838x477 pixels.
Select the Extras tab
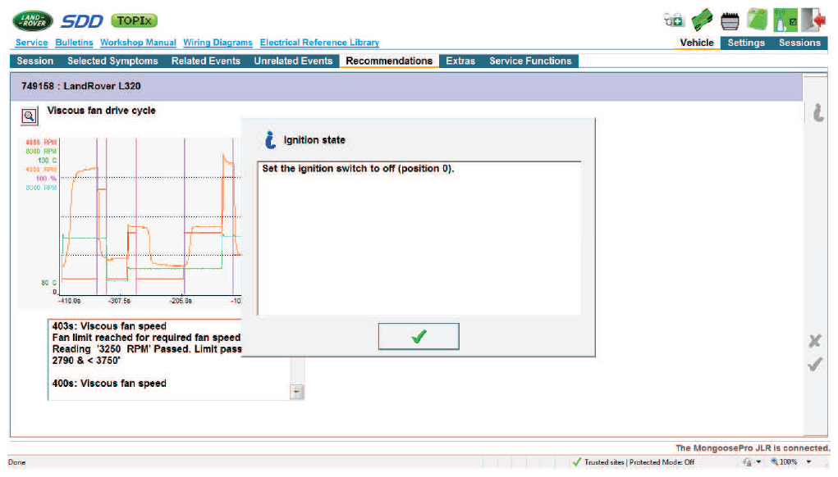point(460,61)
